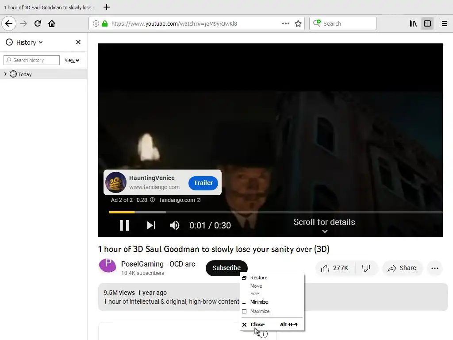Viewport: 453px width, 340px height.
Task: Open the History sidebar switcher dropdown
Action: click(25, 42)
